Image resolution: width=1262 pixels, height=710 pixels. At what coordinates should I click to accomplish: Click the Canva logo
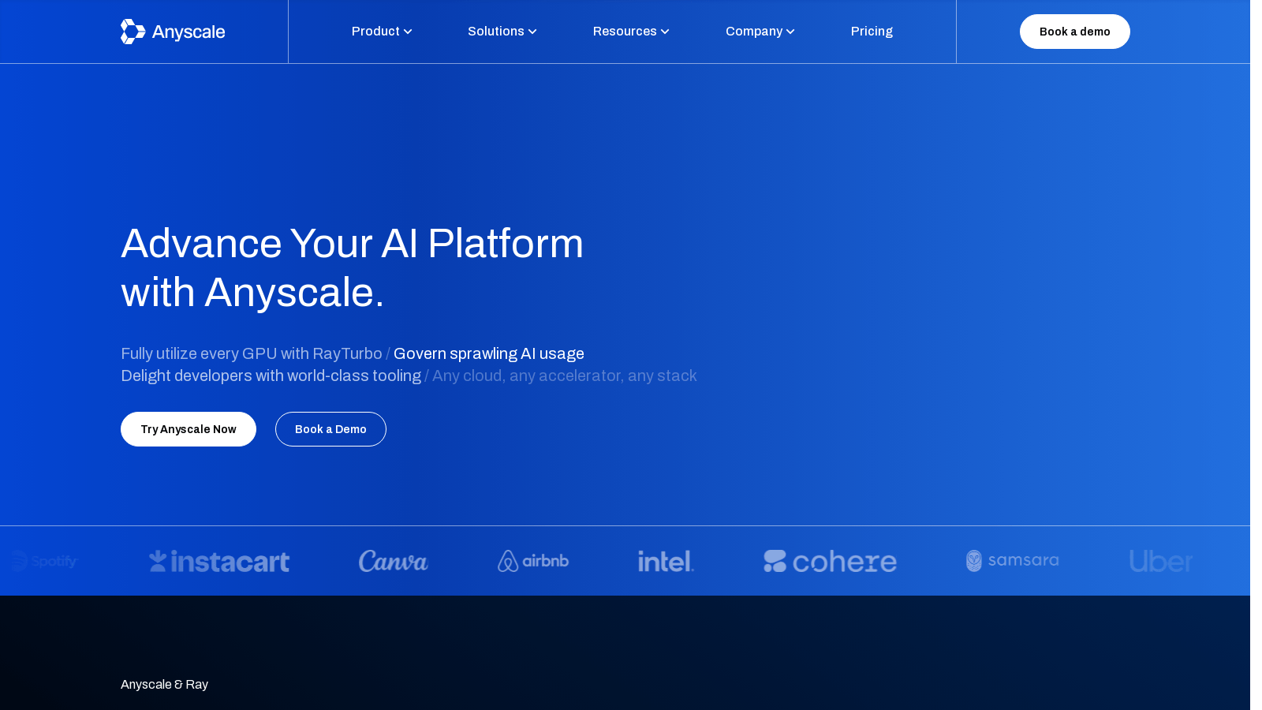click(393, 561)
